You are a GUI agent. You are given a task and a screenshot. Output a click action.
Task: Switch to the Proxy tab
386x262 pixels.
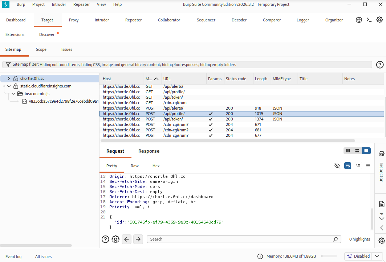[x=74, y=20]
